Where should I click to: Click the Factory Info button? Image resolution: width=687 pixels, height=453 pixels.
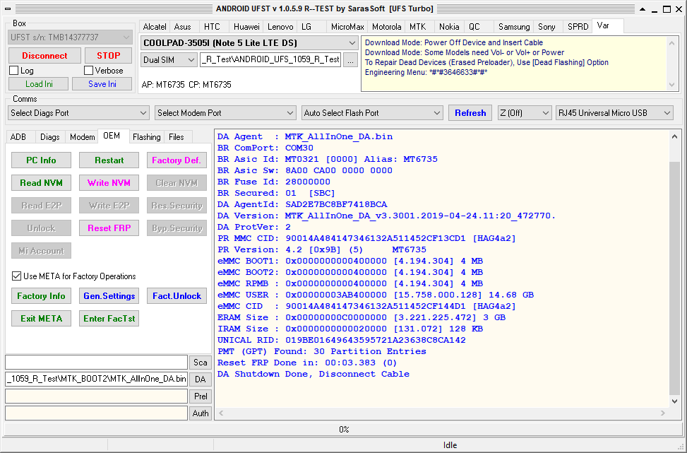point(41,296)
